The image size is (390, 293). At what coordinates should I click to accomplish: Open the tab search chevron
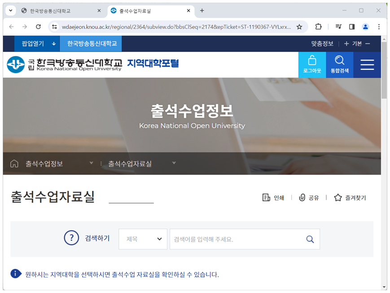click(x=11, y=10)
